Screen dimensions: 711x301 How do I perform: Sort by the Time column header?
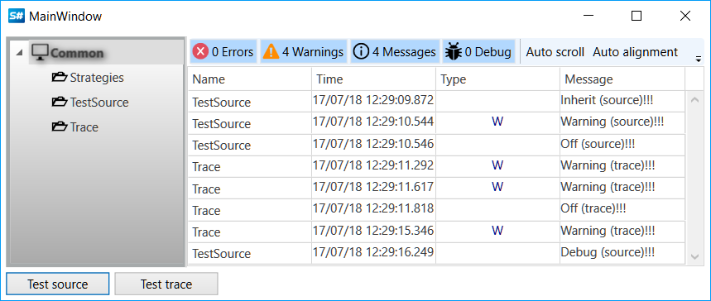point(373,79)
